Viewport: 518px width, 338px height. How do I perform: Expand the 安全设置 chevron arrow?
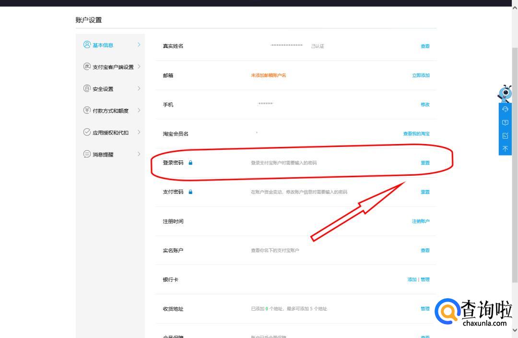tap(139, 88)
